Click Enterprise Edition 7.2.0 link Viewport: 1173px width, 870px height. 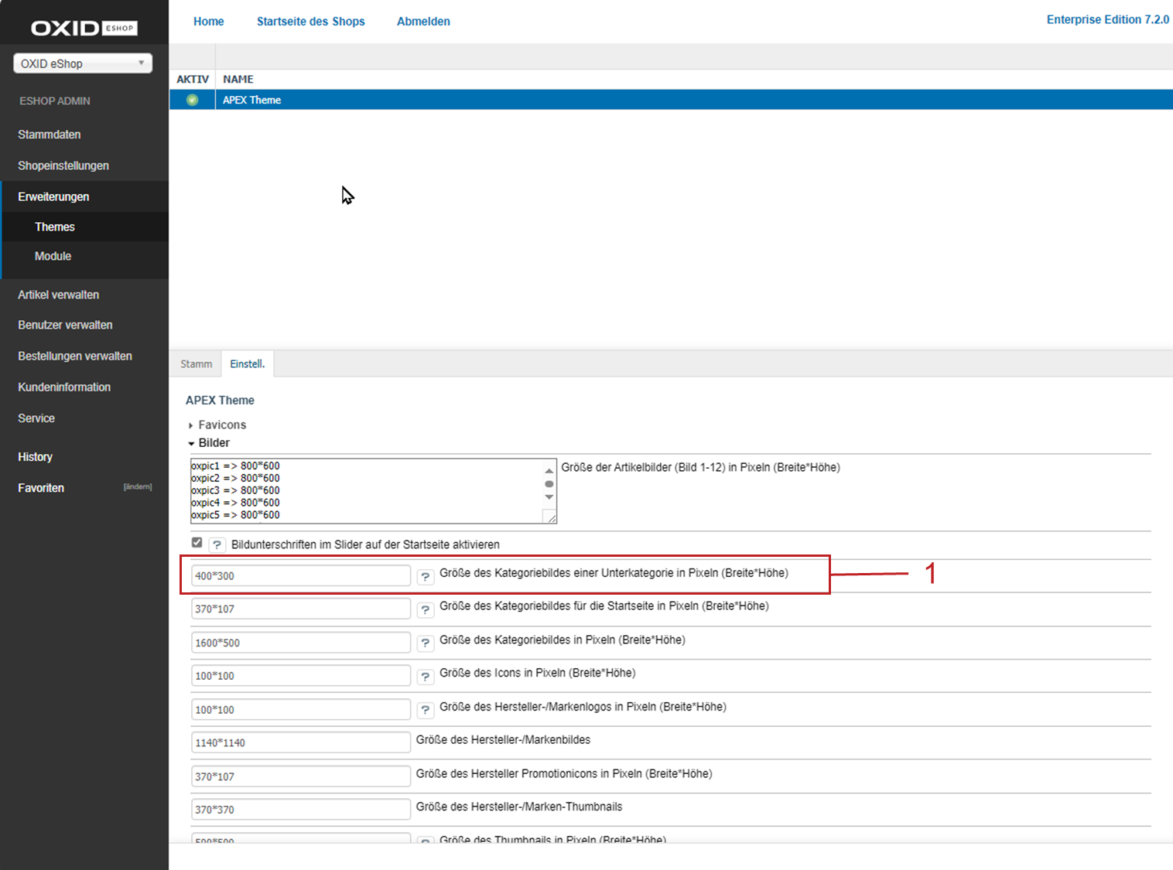pyautogui.click(x=1108, y=19)
